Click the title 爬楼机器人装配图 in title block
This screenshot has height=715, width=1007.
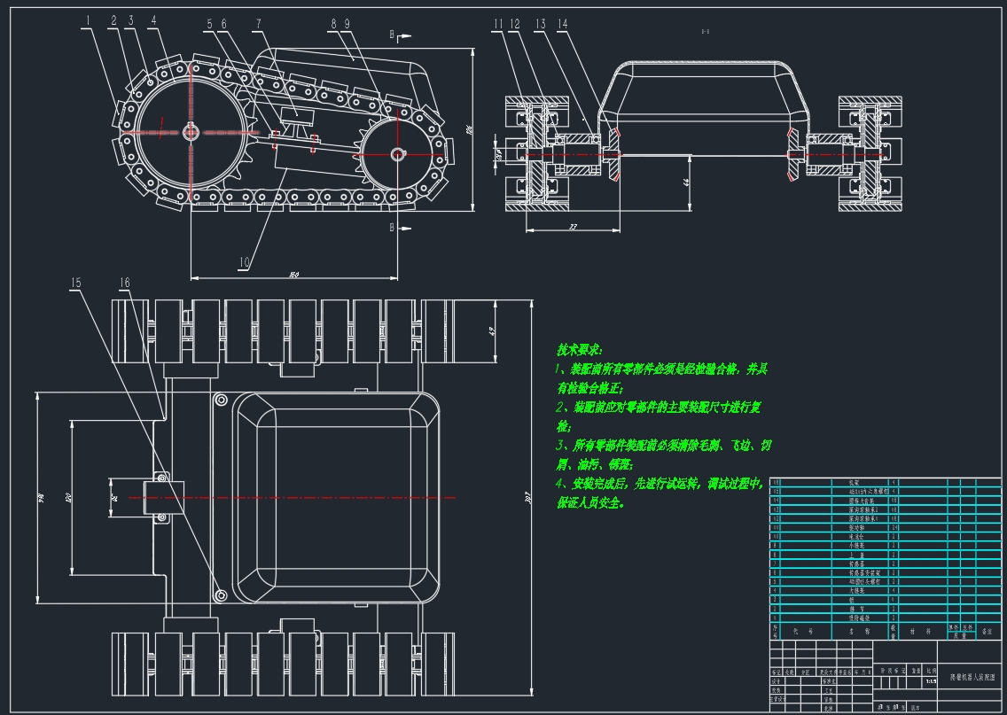pyautogui.click(x=972, y=677)
